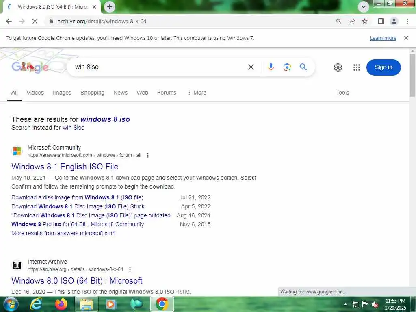This screenshot has height=312, width=416.
Task: Open the page outdated sitelink
Action: tap(91, 215)
